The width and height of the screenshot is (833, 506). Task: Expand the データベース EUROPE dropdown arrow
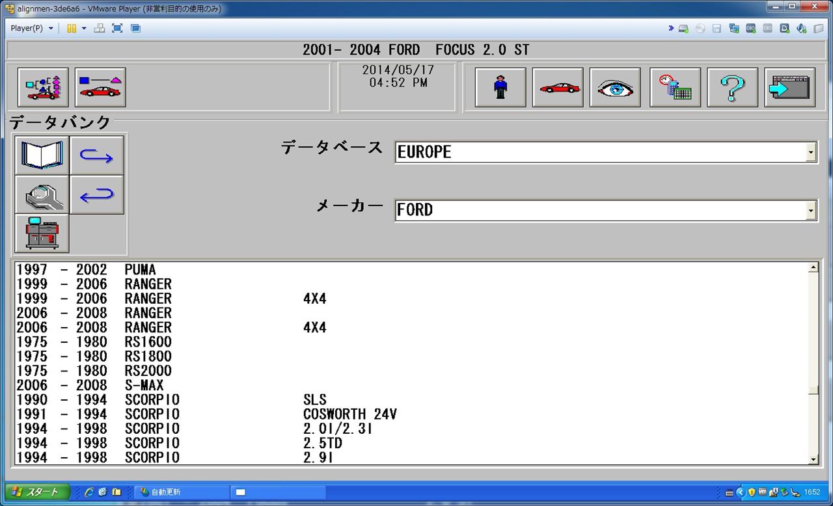(811, 153)
